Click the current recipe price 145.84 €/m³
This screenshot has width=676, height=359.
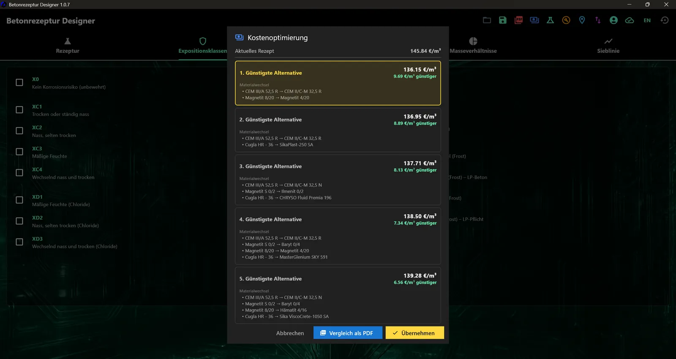click(x=425, y=51)
